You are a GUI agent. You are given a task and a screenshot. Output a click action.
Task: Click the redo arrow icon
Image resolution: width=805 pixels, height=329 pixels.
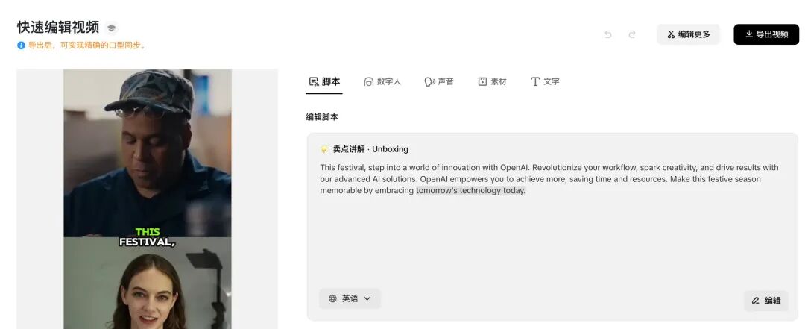tap(632, 34)
